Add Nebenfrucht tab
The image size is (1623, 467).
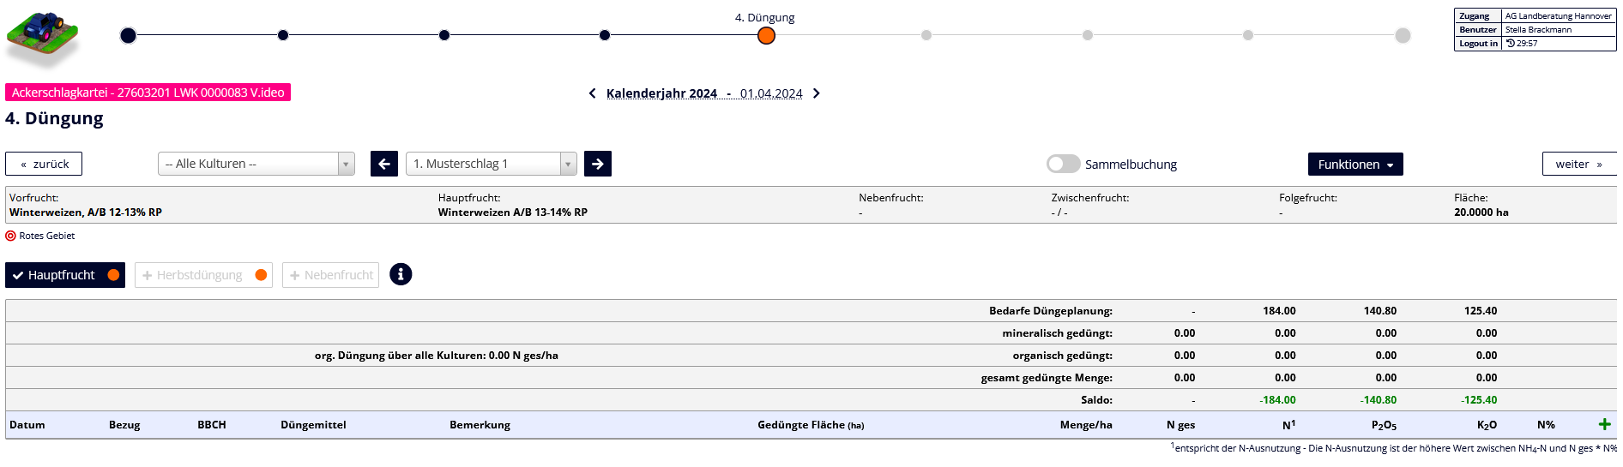(x=330, y=275)
